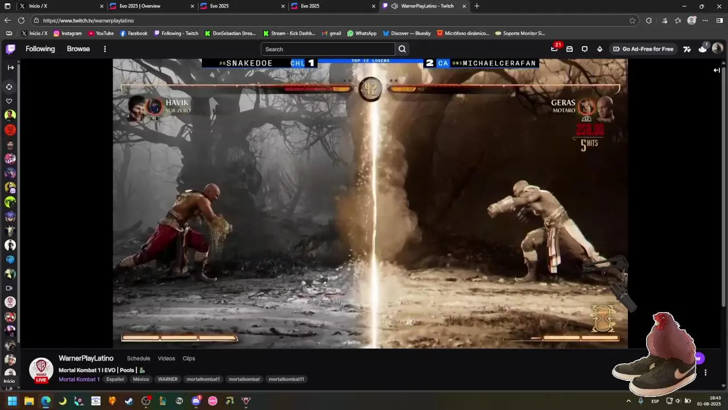Click Go Ad-Free for Free button
The image size is (728, 410).
pyautogui.click(x=643, y=49)
